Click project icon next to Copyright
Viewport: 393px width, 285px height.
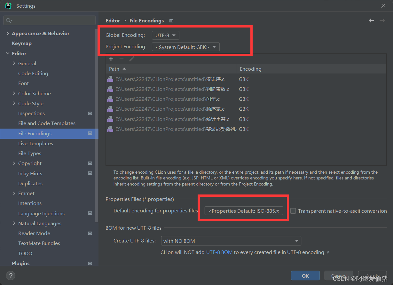click(x=90, y=163)
